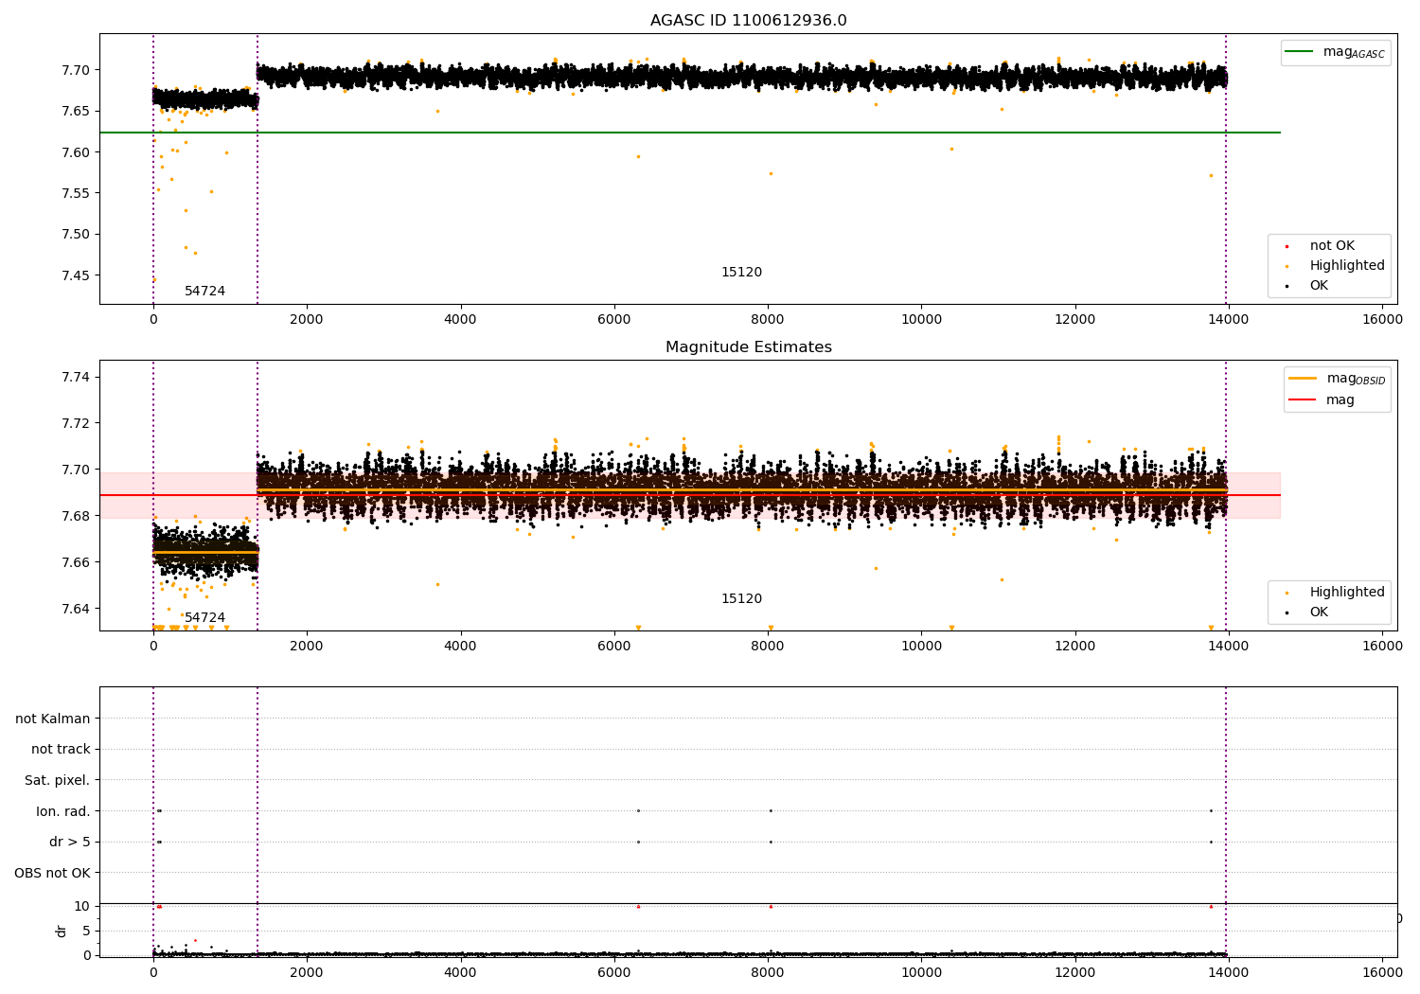
Task: Click the 16000 tick under bottom plot
Action: 1382,973
